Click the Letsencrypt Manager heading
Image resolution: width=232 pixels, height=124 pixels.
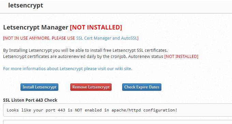pos(36,27)
